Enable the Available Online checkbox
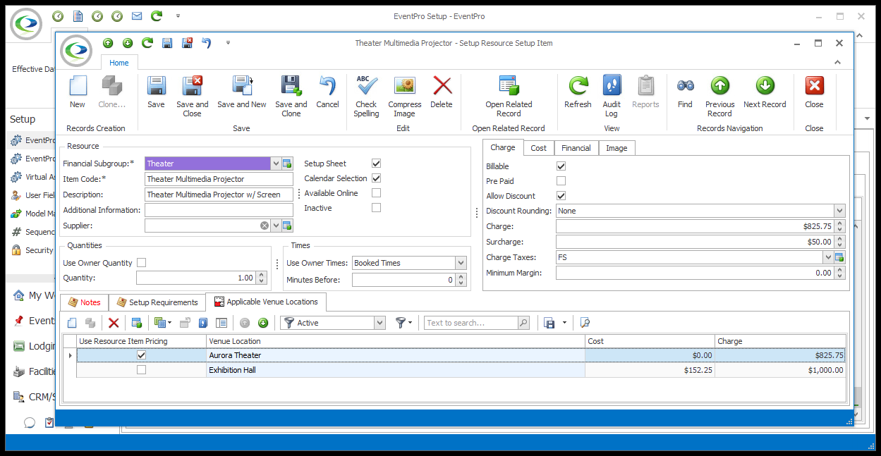881x456 pixels. coord(377,193)
